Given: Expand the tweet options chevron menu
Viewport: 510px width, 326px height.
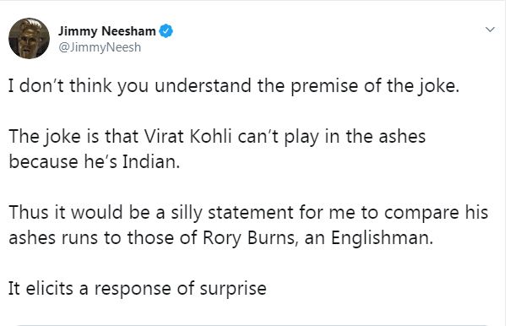Looking at the screenshot, I should click(x=491, y=30).
